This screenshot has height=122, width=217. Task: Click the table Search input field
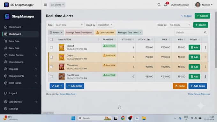pos(191,32)
